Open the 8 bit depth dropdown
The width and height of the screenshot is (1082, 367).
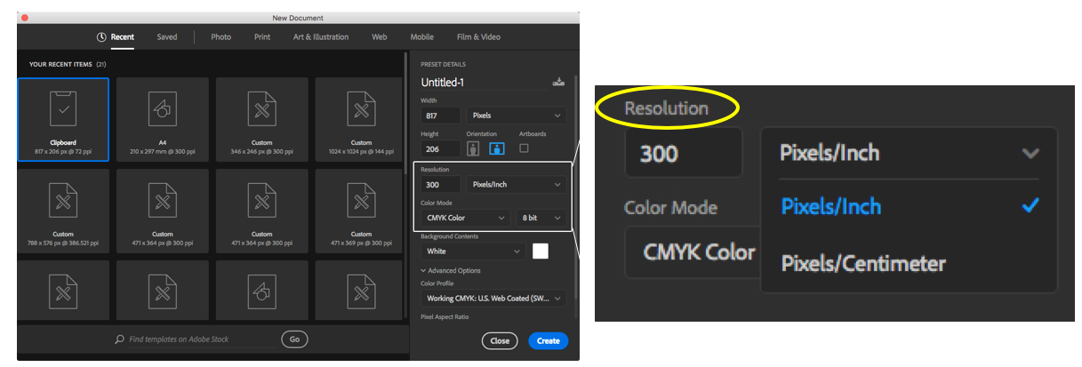coord(541,218)
